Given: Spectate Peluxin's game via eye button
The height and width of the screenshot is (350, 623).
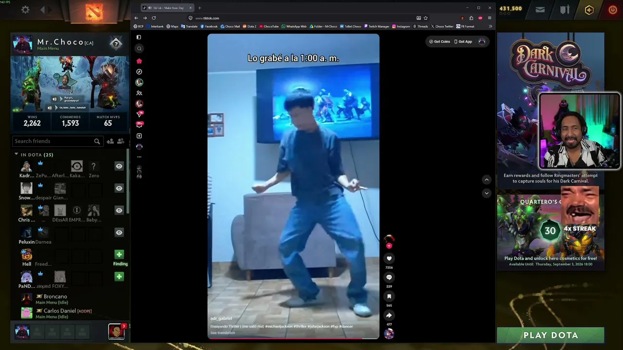Looking at the screenshot, I should [119, 232].
